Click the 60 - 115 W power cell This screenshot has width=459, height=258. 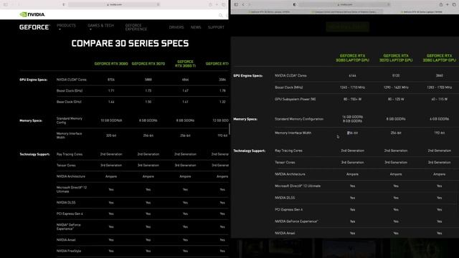click(x=439, y=99)
